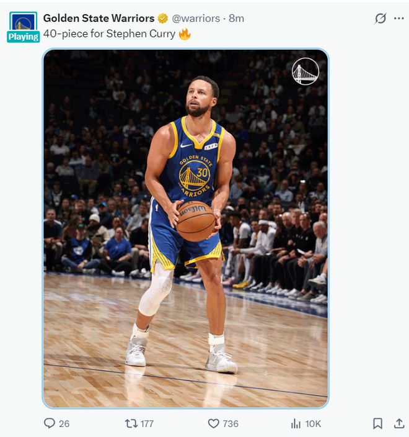The height and width of the screenshot is (437, 409).
Task: Open the Stephen Curry photo
Action: click(185, 228)
